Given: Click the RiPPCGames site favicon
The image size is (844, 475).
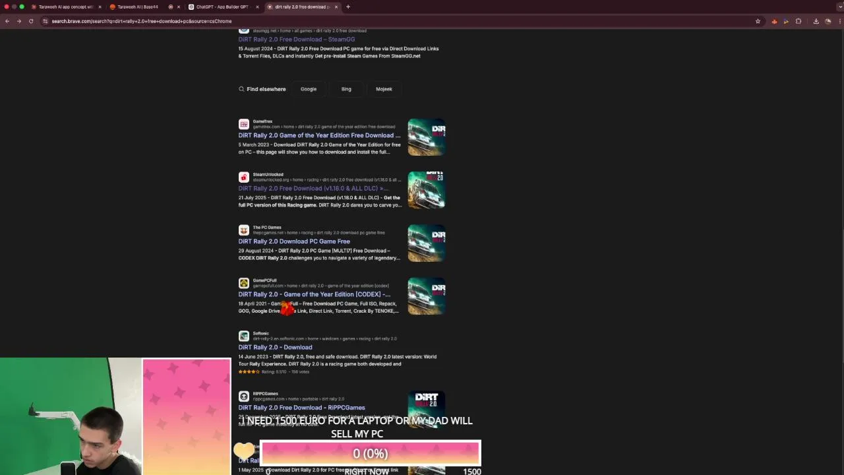Looking at the screenshot, I should [x=244, y=396].
